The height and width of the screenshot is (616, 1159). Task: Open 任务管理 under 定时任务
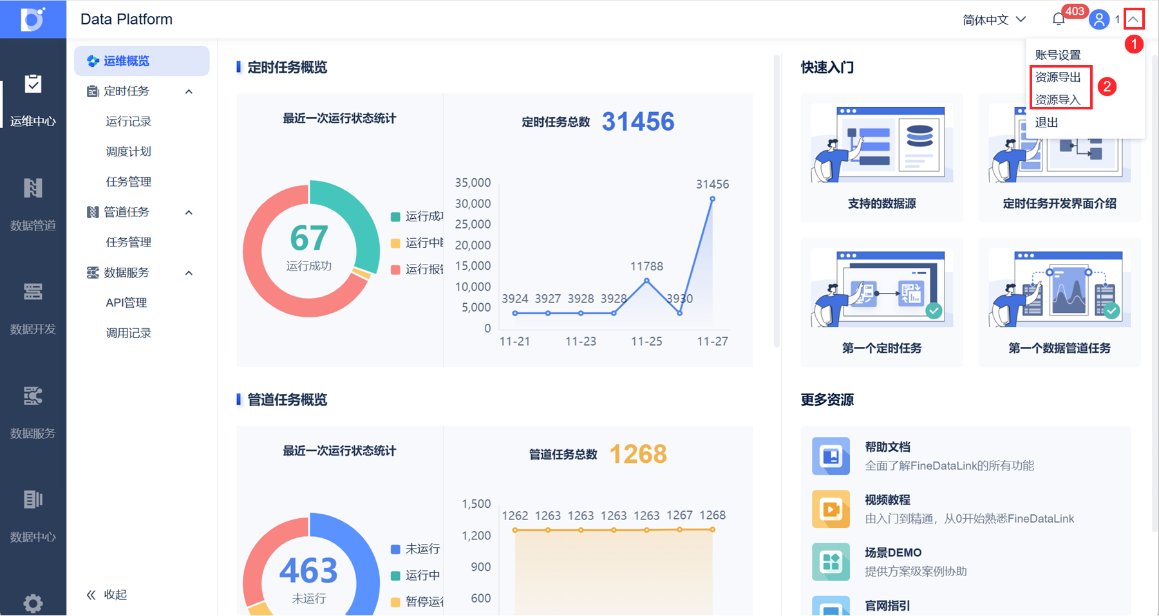[x=129, y=182]
